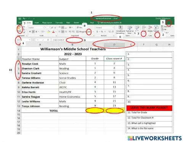Expand the Font Color dropdown arrow

click(x=56, y=32)
